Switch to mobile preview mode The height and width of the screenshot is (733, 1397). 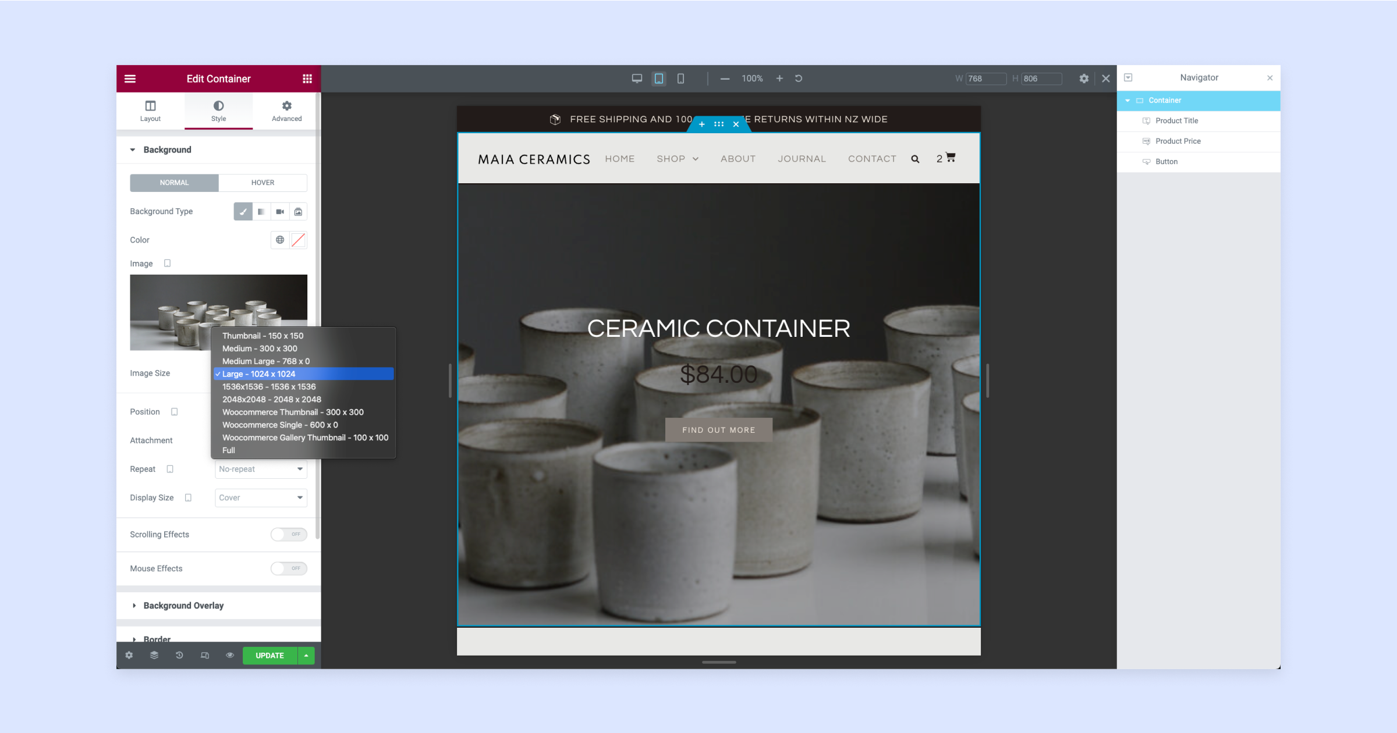pos(680,79)
